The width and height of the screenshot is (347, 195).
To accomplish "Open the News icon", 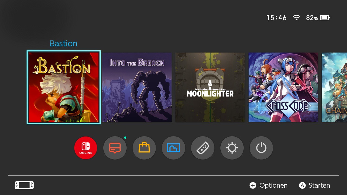I will tap(115, 148).
